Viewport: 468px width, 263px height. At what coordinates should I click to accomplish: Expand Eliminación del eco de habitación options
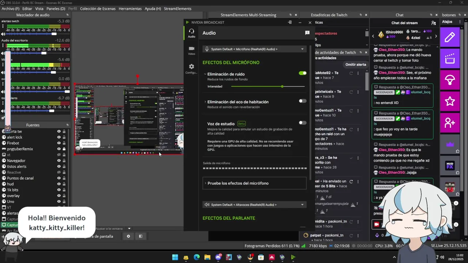pyautogui.click(x=205, y=102)
